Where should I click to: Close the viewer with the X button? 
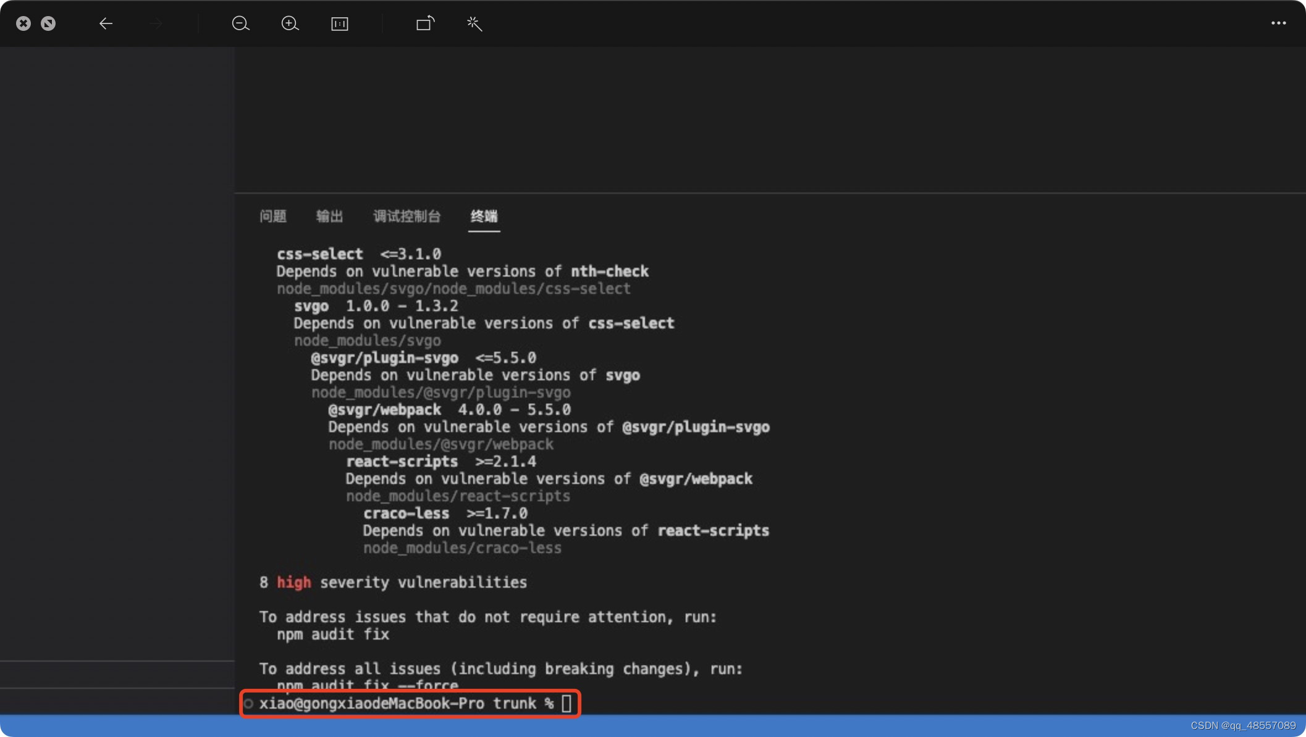tap(23, 23)
